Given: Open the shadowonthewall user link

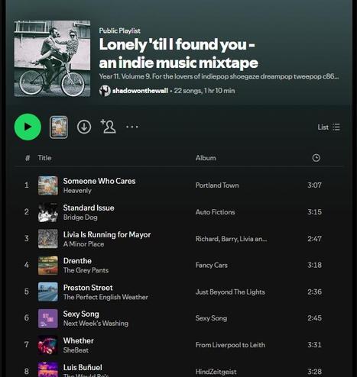Looking at the screenshot, I should (140, 91).
